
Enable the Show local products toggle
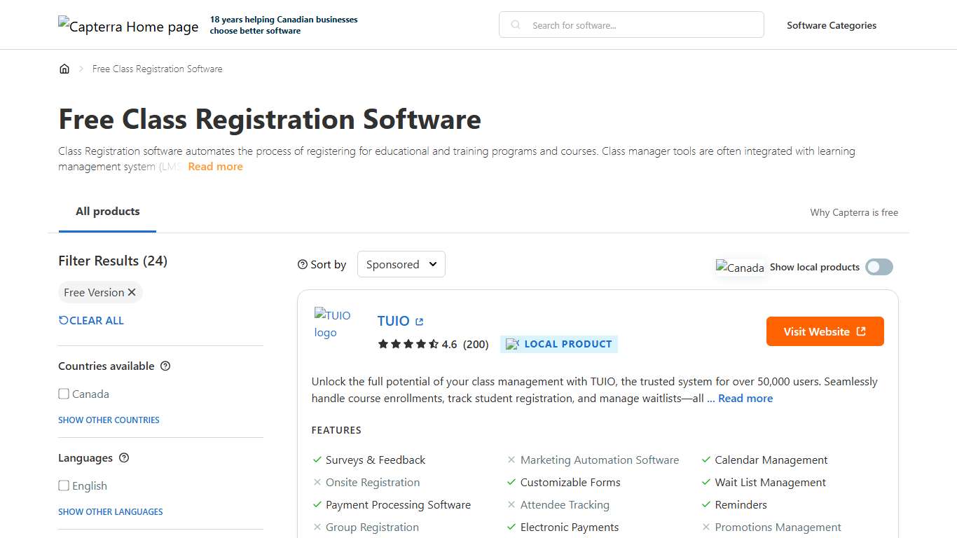(879, 267)
